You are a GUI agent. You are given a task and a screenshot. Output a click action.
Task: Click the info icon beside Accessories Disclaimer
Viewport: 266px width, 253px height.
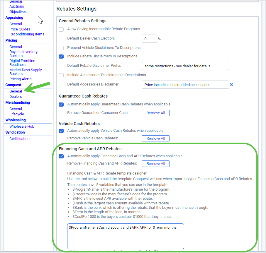(231, 85)
